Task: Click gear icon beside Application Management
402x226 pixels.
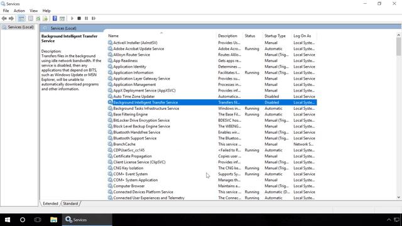Action: point(110,85)
